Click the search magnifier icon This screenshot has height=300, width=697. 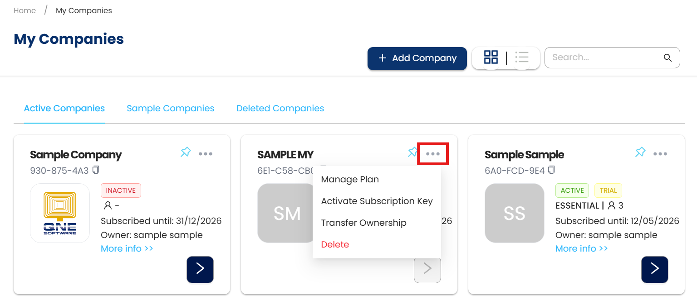click(668, 57)
